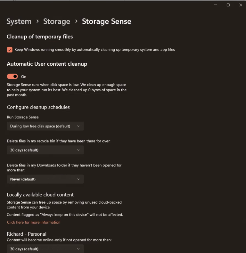This screenshot has width=246, height=253.
Task: Click the chevron before Storage Sense title
Action: pos(76,21)
